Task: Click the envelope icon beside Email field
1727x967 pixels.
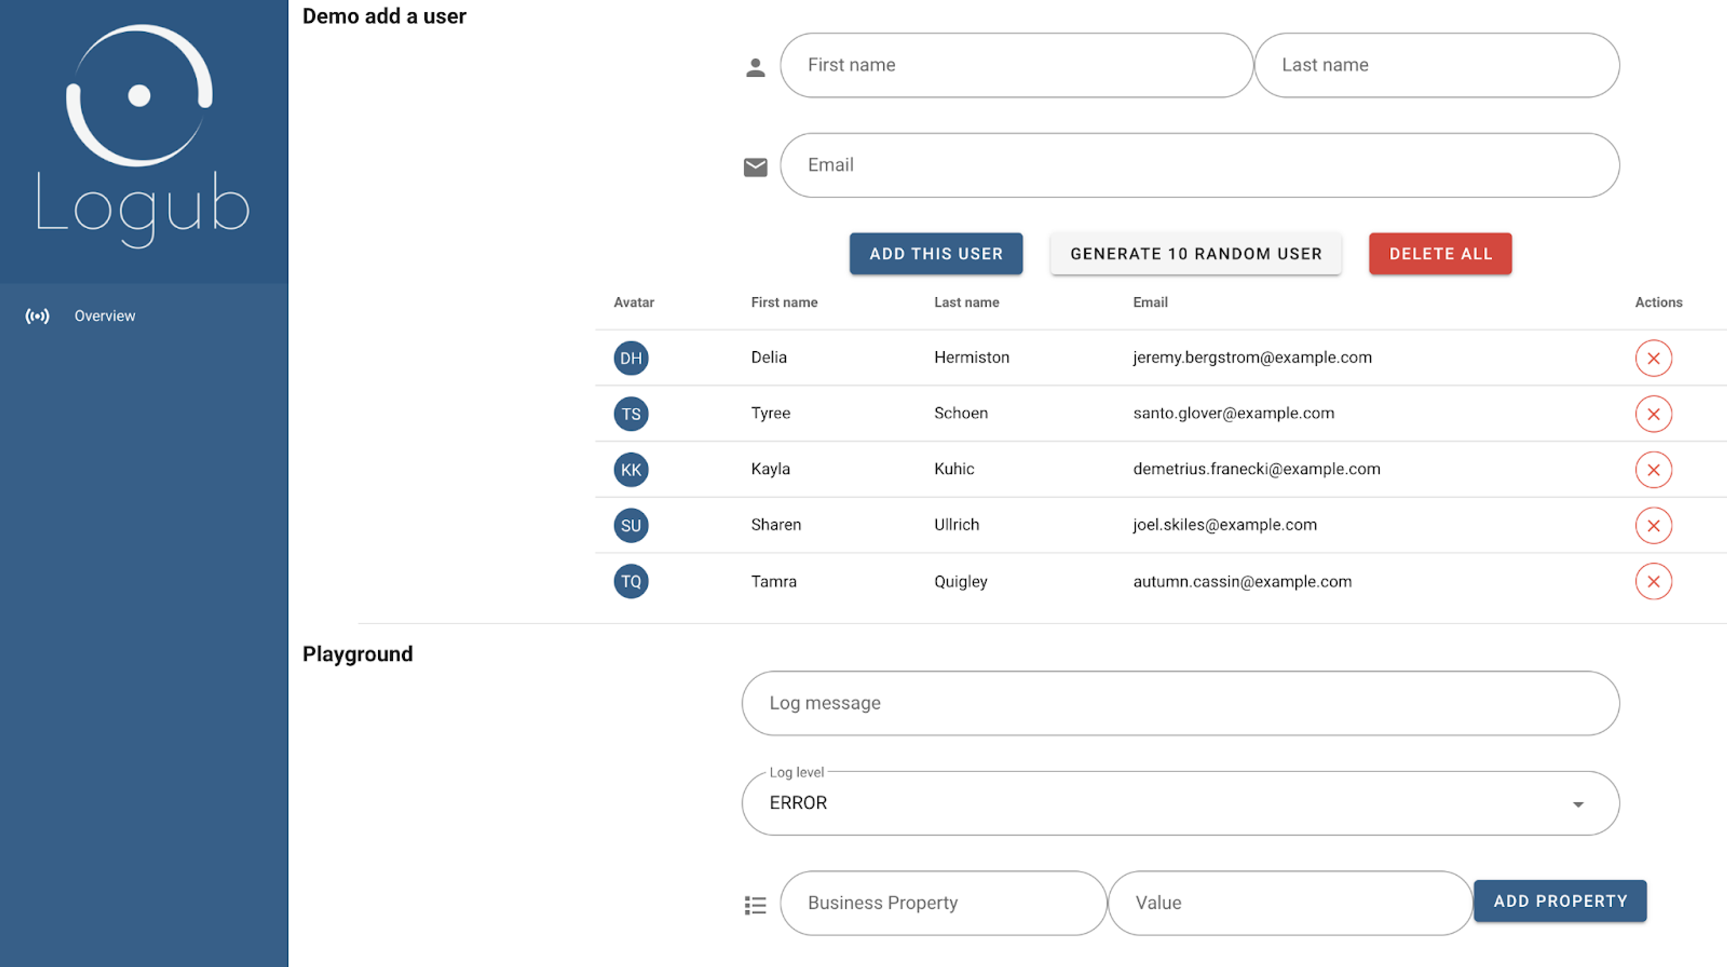Action: coord(755,167)
